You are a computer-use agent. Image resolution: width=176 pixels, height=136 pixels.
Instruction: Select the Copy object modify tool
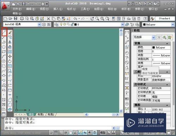click(x=10, y=37)
